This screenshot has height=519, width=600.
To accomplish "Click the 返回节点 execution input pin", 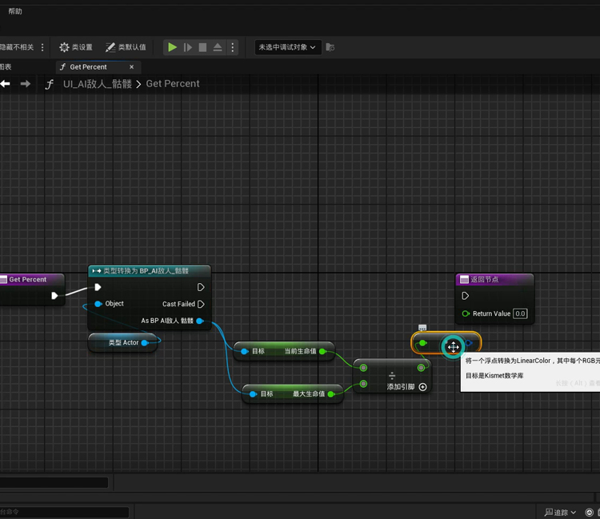I will 466,296.
